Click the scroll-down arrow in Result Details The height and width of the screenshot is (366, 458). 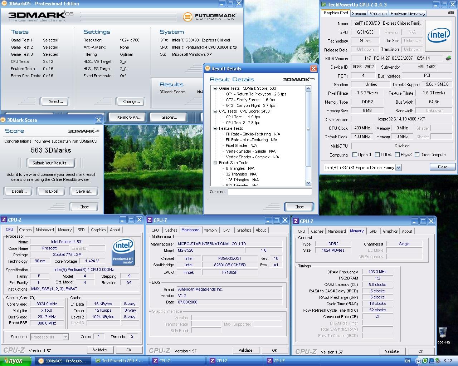[308, 183]
